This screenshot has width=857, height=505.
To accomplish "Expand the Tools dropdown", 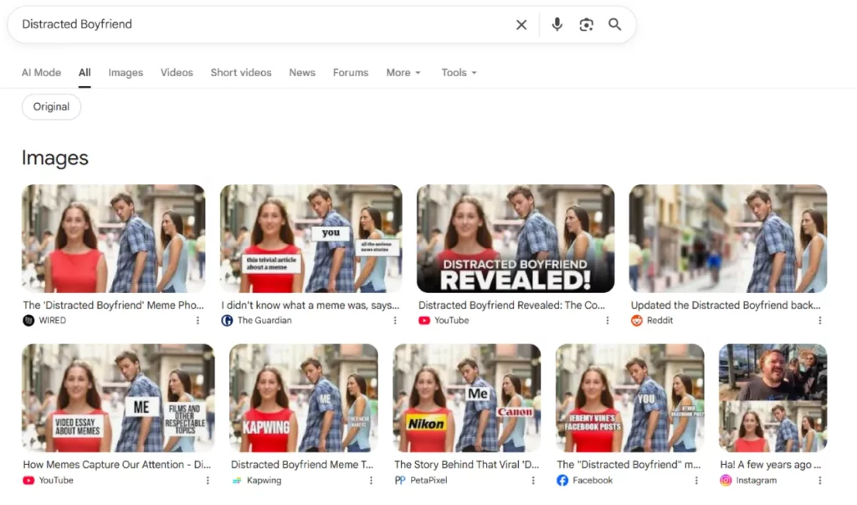I will coord(459,73).
